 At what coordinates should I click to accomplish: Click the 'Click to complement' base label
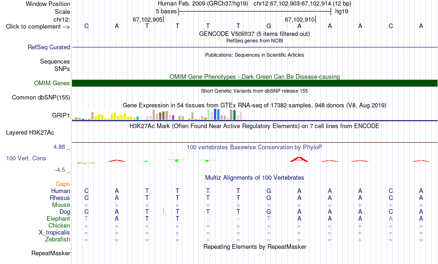(x=38, y=27)
